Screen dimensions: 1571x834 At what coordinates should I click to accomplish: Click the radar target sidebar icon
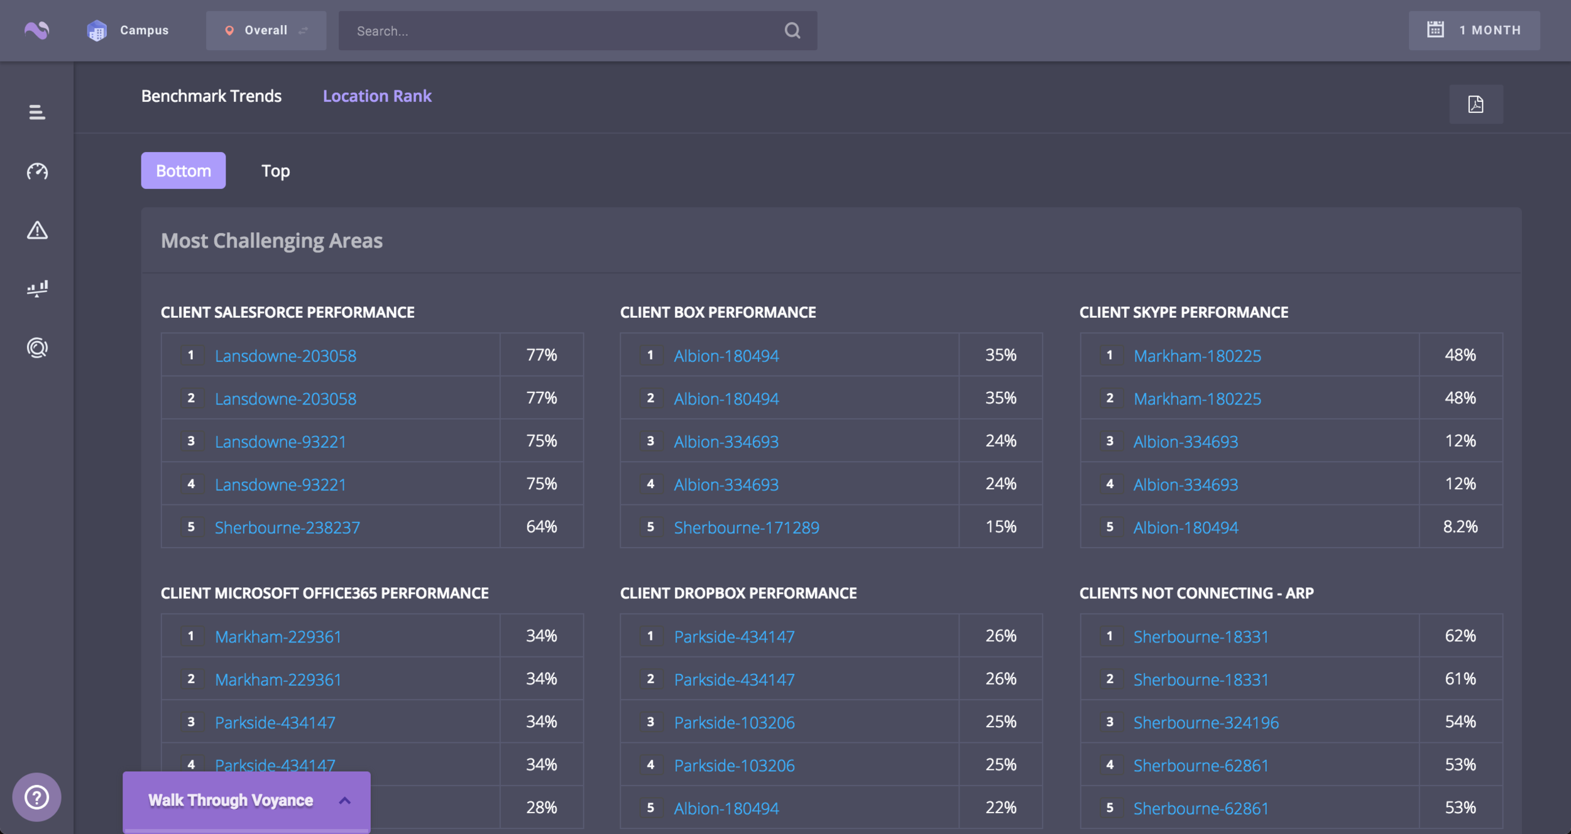[x=37, y=347]
